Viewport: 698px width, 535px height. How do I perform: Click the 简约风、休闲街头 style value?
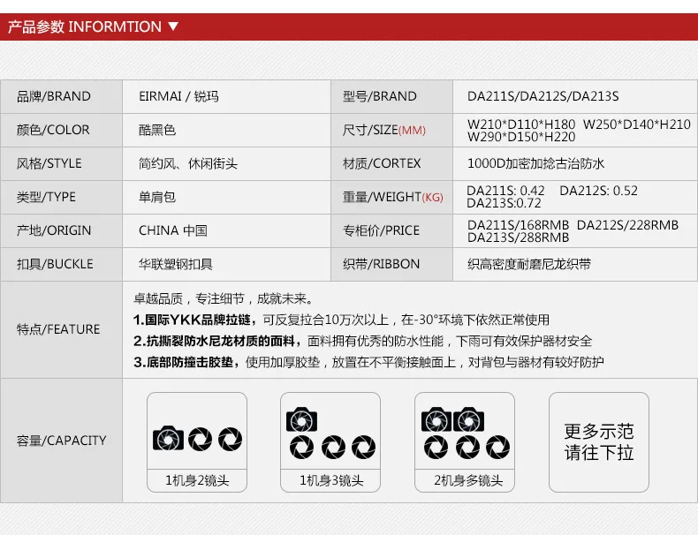point(188,163)
